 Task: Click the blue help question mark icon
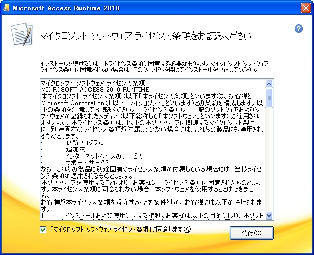click(299, 29)
